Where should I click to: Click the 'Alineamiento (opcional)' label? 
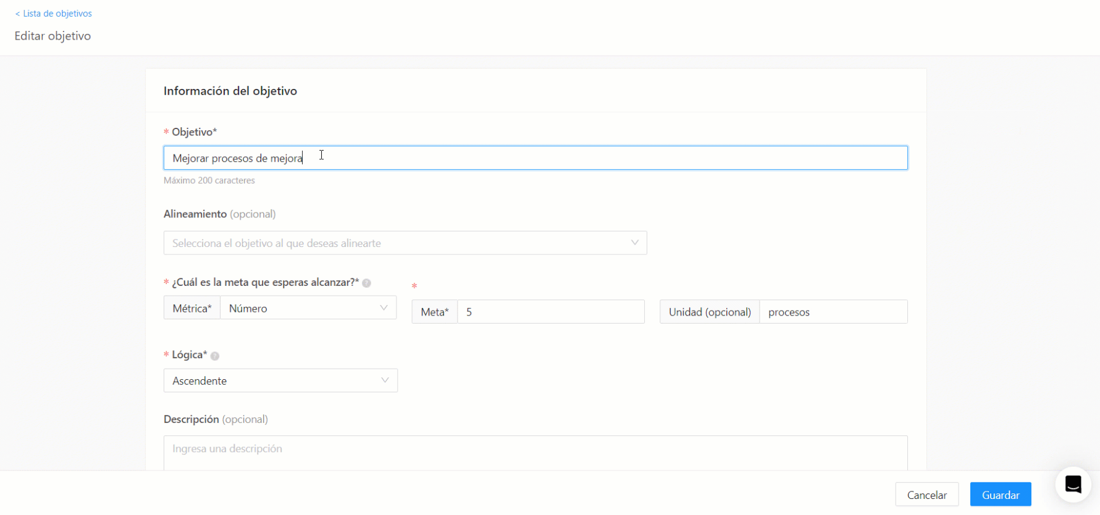(x=219, y=214)
